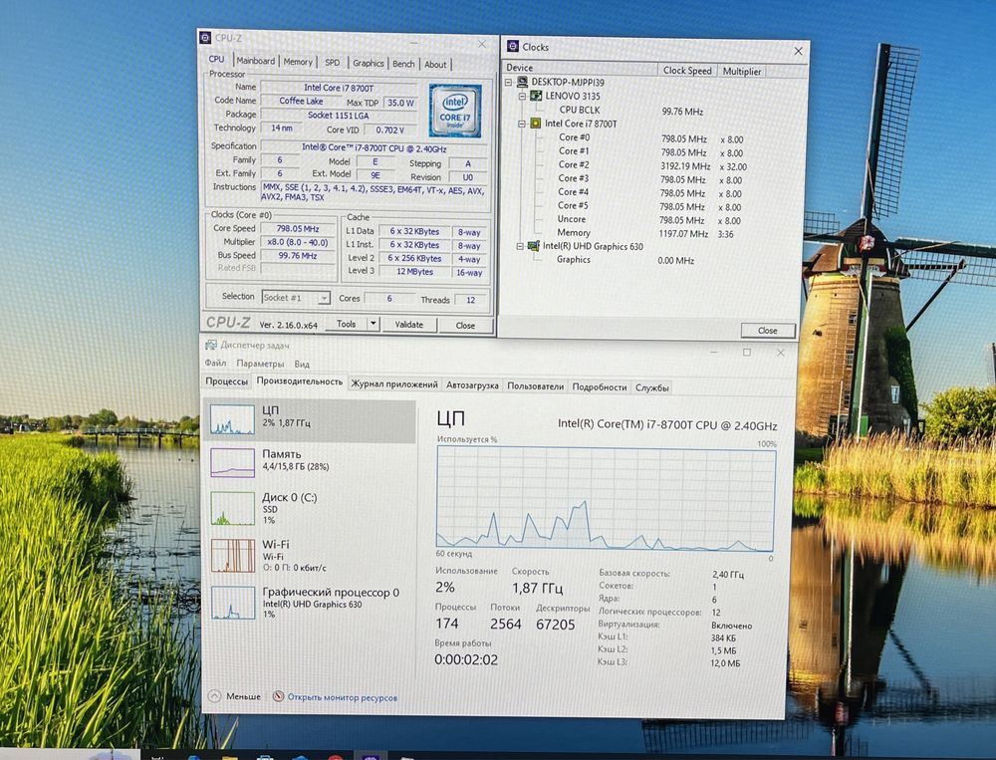Click the Меньше collapse arrow icon

[215, 696]
